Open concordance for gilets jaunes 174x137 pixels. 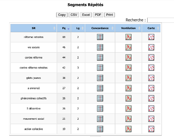click(100, 78)
